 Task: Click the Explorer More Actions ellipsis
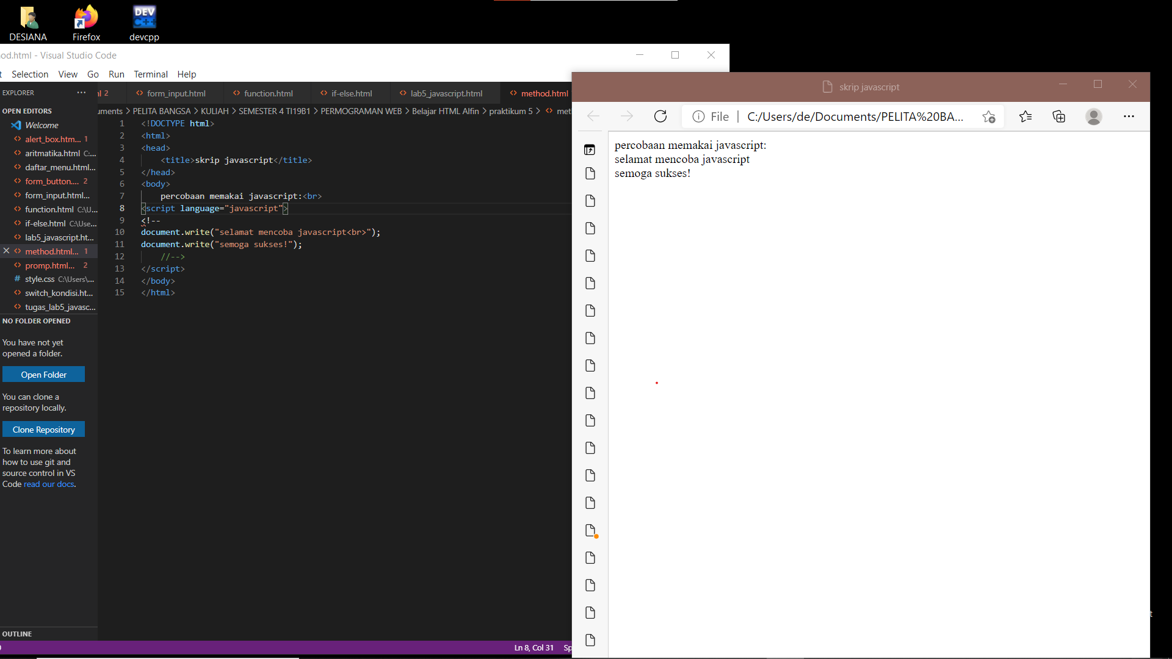click(x=81, y=93)
